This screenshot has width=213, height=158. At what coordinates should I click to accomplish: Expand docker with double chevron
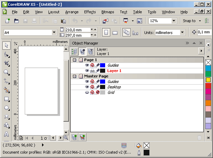tap(187, 43)
